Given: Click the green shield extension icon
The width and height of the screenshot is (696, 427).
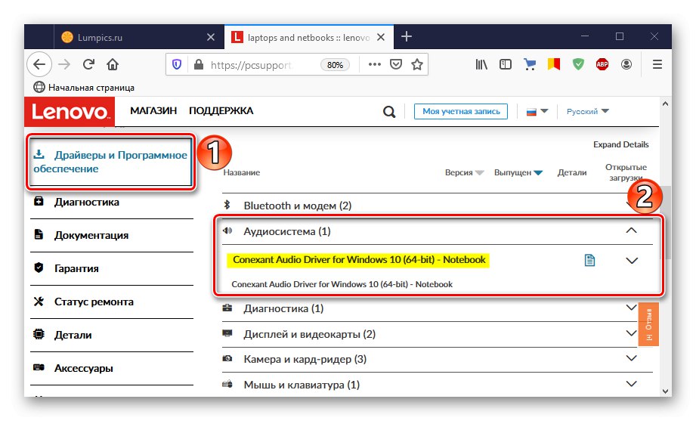Looking at the screenshot, I should tap(578, 64).
